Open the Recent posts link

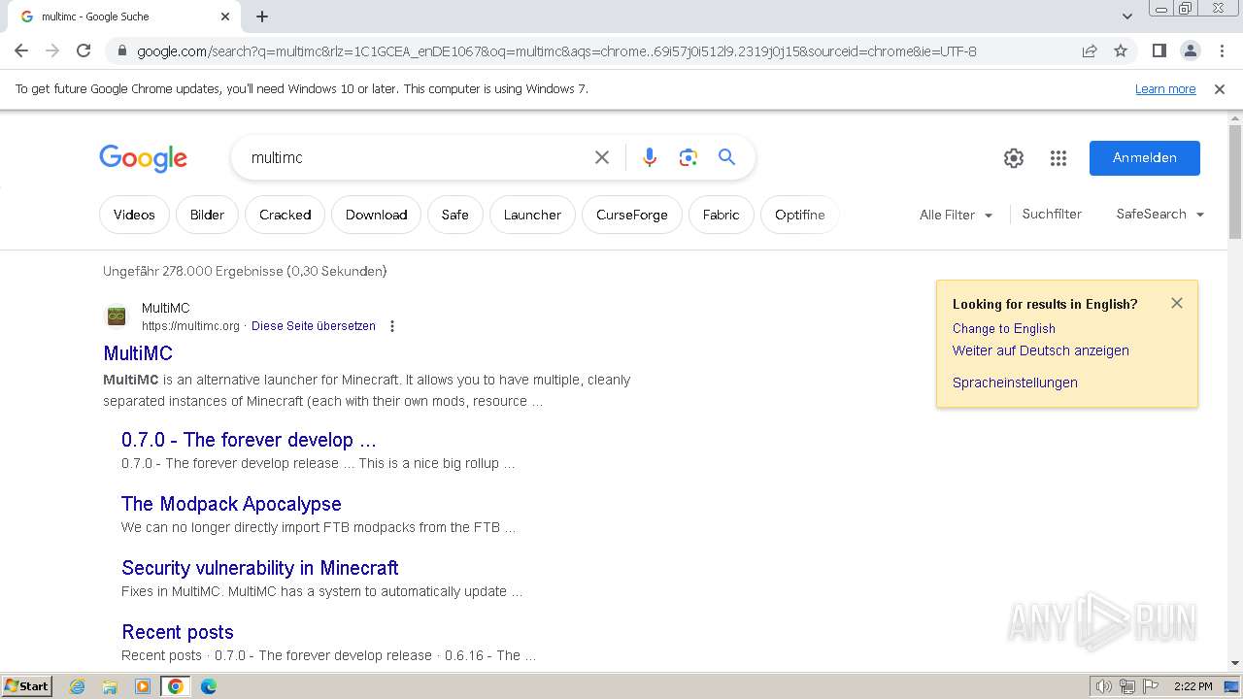(x=178, y=632)
